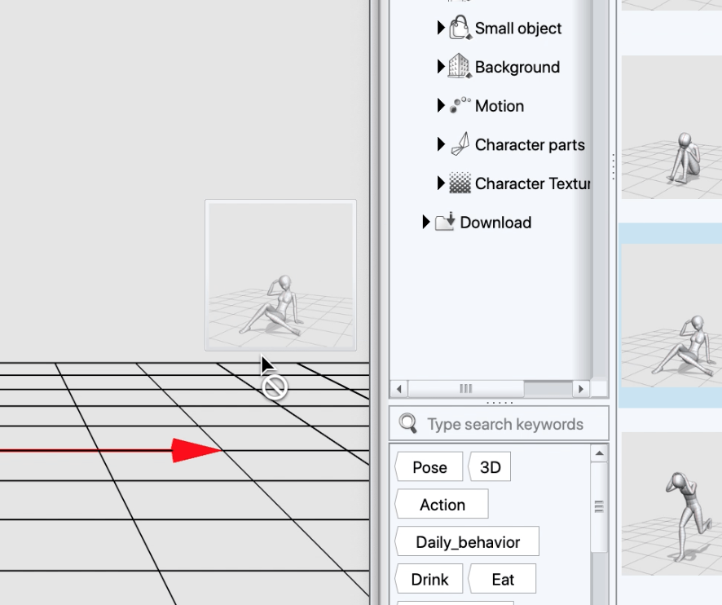
Task: Toggle the Pose tag filter
Action: [428, 466]
